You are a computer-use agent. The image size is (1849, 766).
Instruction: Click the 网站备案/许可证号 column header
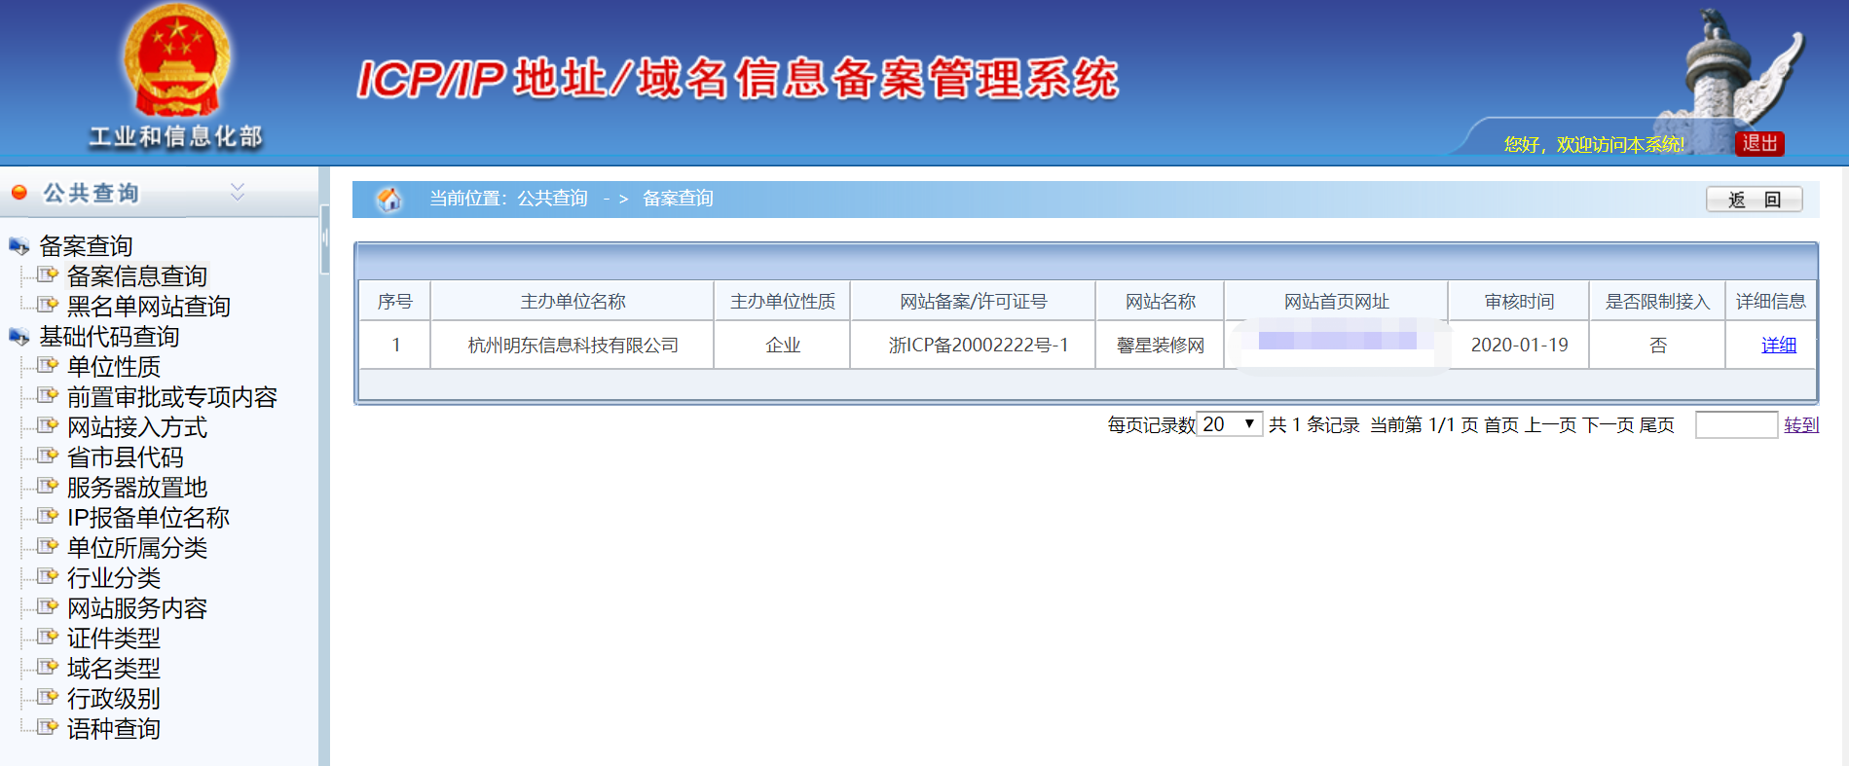973,302
